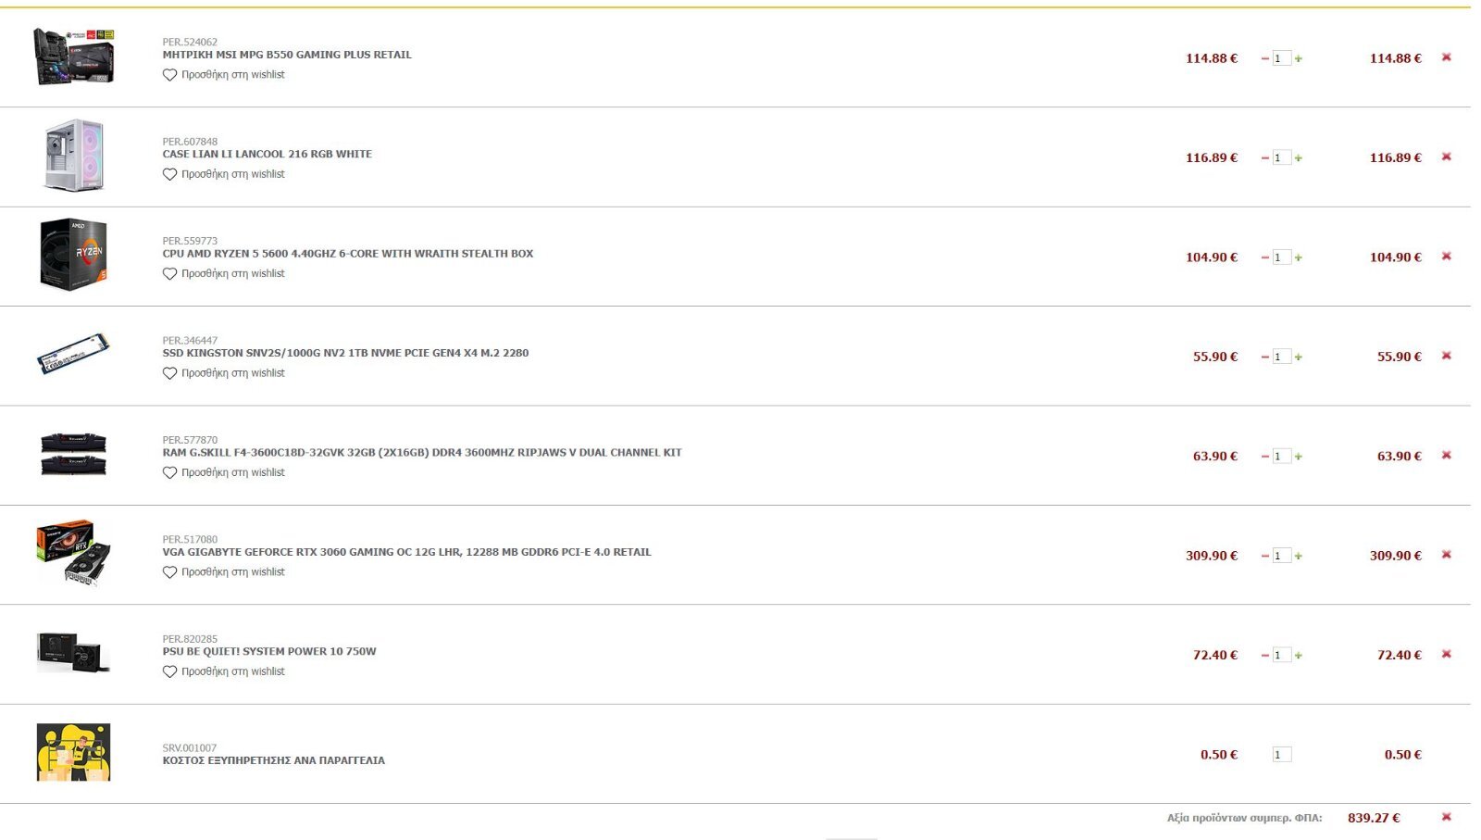This screenshot has height=840, width=1481.
Task: Click ΚΟΣΤΟΣ ΕΞΥΠΗΡΕΤΗΣΗΣ ΑΝΑ ΠΑΡΑΓΓΕΛΙΑ text
Action: pos(274,760)
